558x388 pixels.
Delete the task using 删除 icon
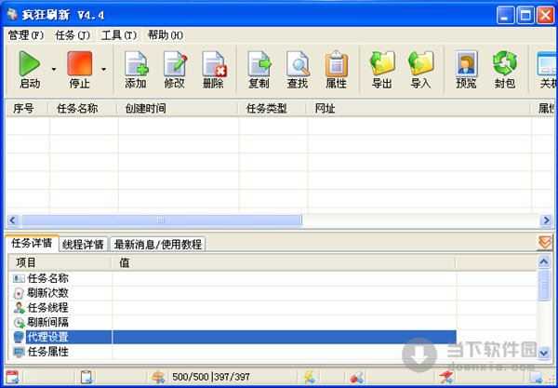tap(214, 70)
